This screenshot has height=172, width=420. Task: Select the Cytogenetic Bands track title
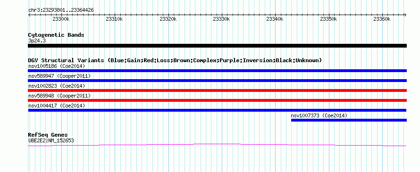point(56,35)
